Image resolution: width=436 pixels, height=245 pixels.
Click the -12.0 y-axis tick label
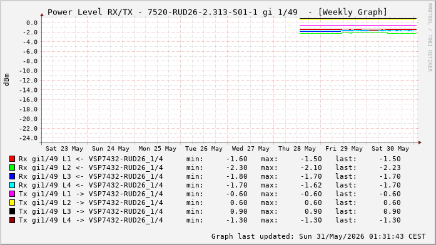(28, 81)
